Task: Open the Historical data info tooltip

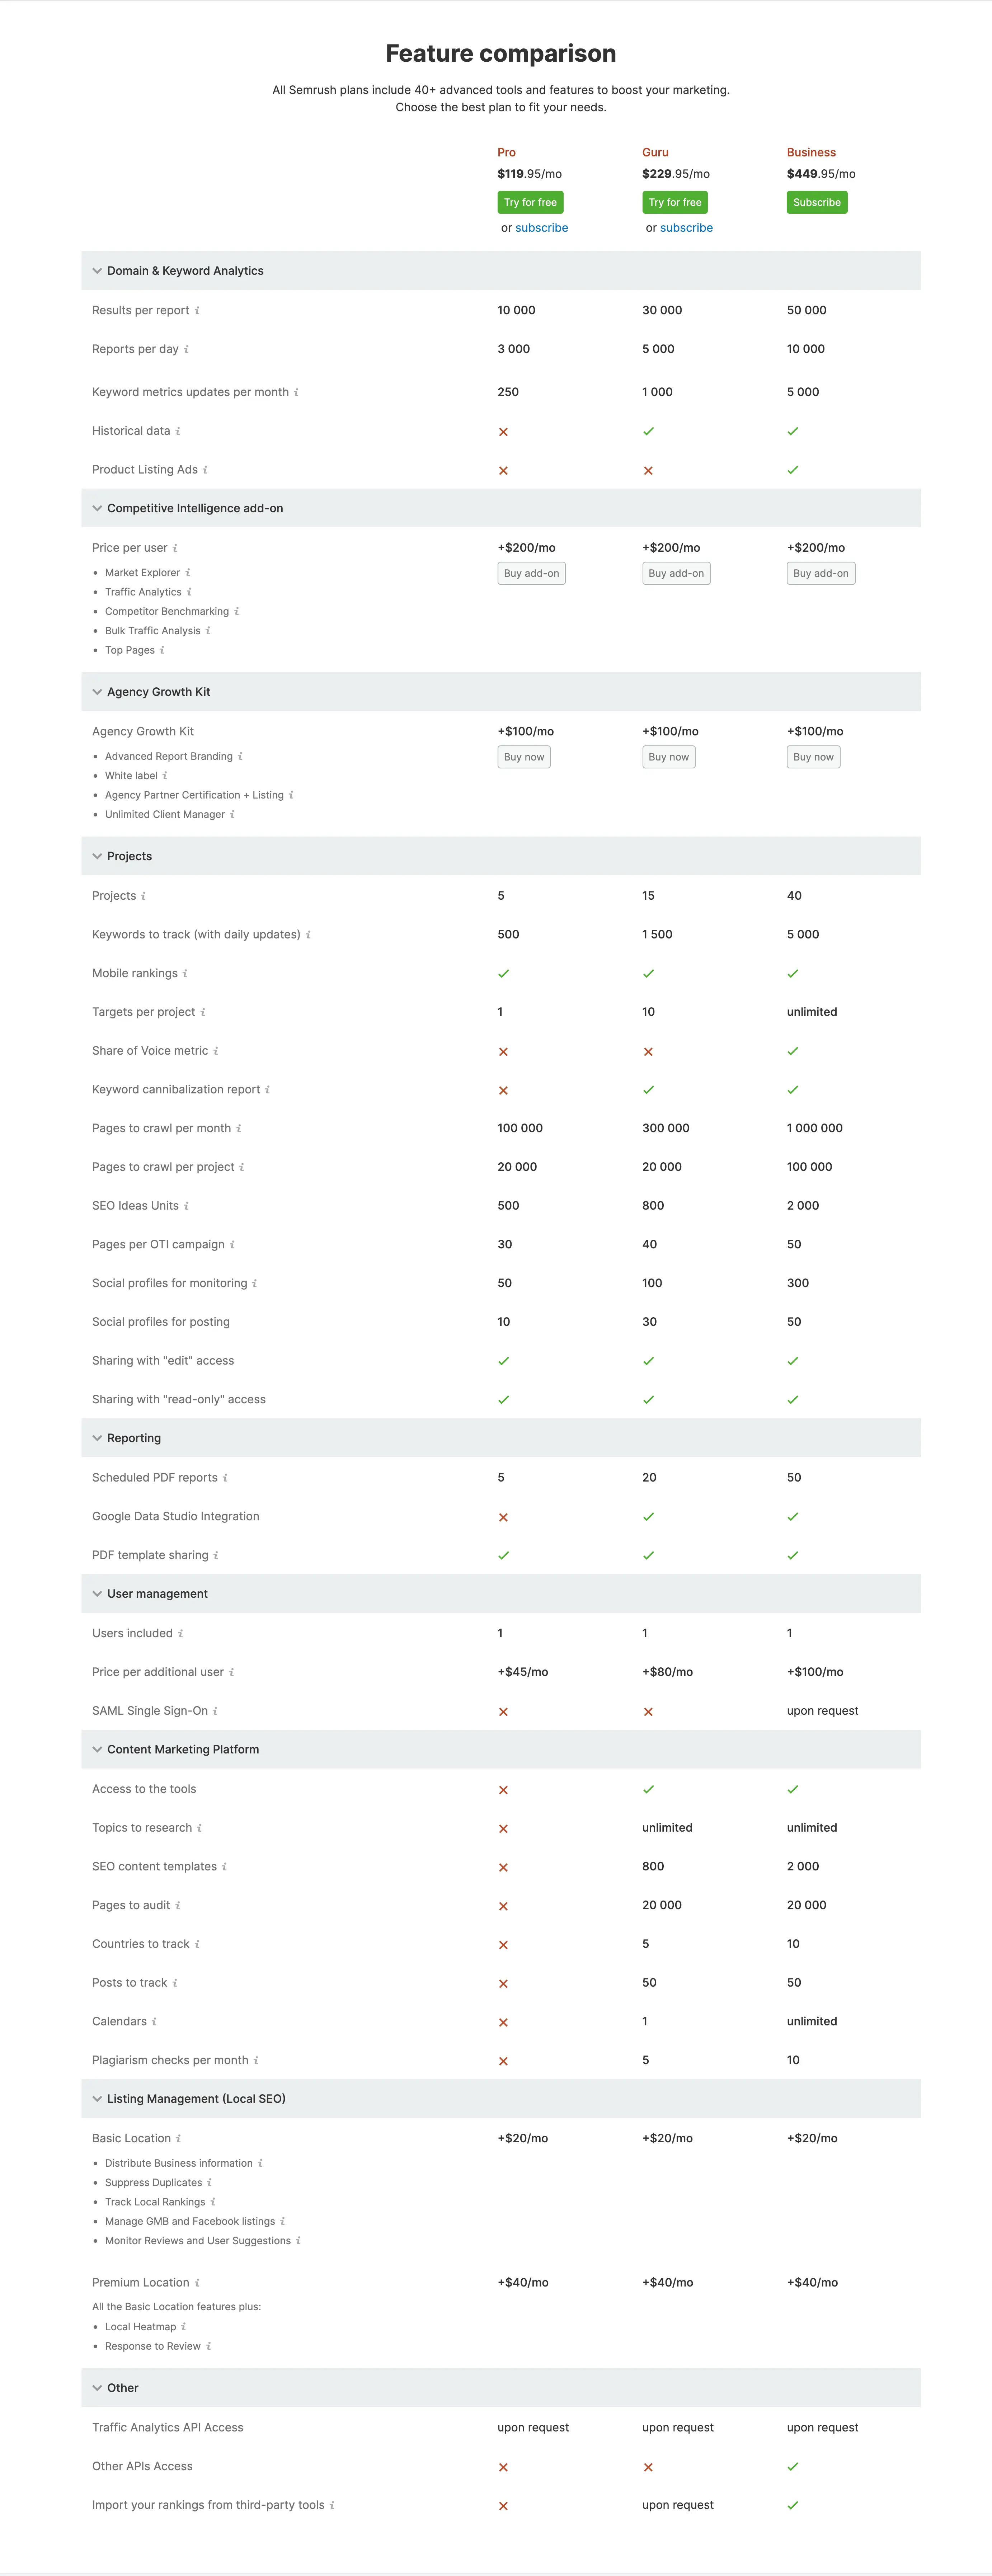Action: click(178, 430)
